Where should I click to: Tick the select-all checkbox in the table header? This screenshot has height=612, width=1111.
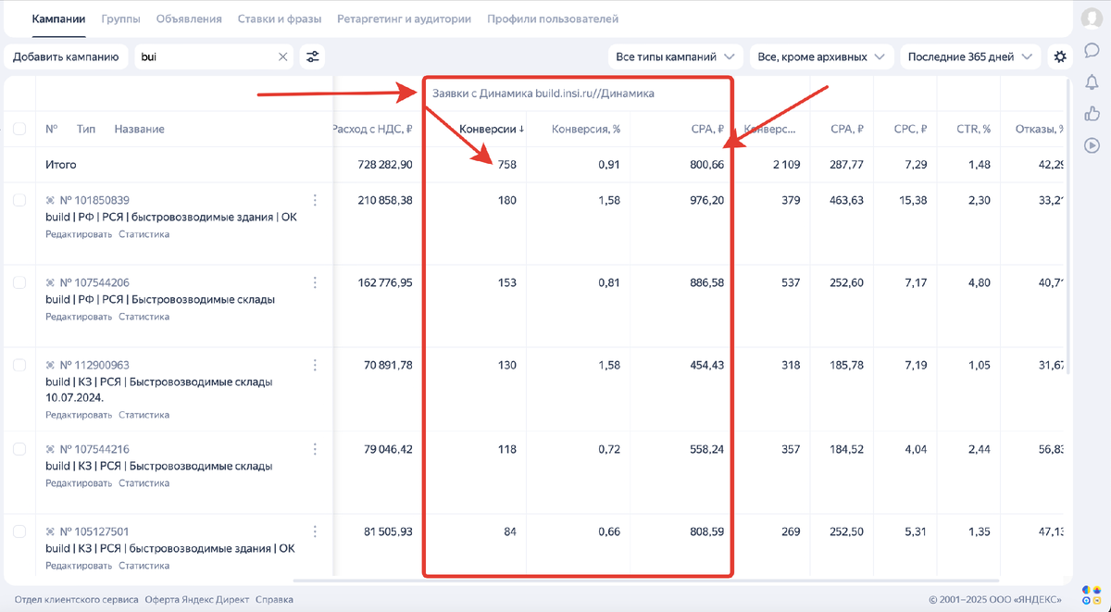(19, 129)
